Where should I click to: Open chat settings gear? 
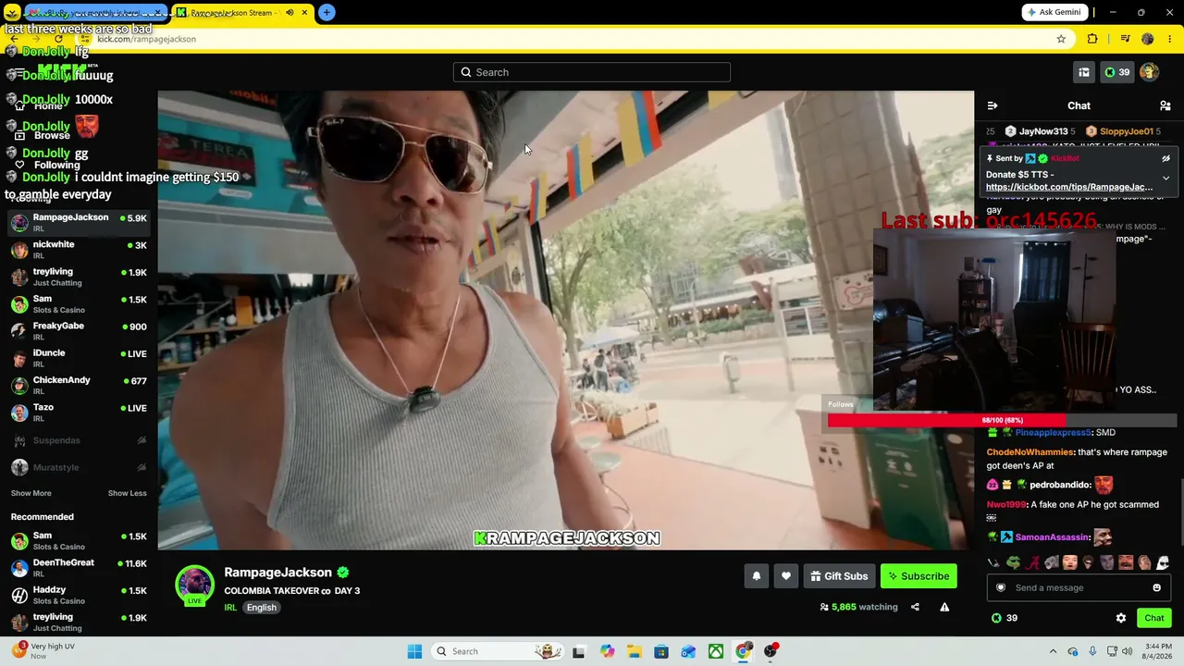click(x=1121, y=618)
